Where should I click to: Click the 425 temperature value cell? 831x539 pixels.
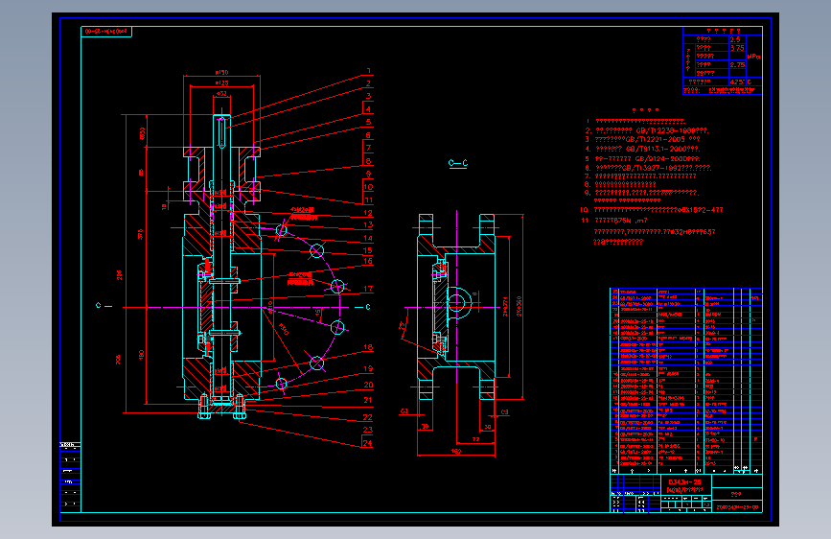pos(737,82)
